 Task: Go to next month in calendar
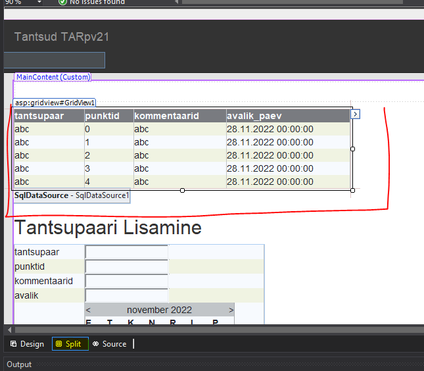point(231,310)
